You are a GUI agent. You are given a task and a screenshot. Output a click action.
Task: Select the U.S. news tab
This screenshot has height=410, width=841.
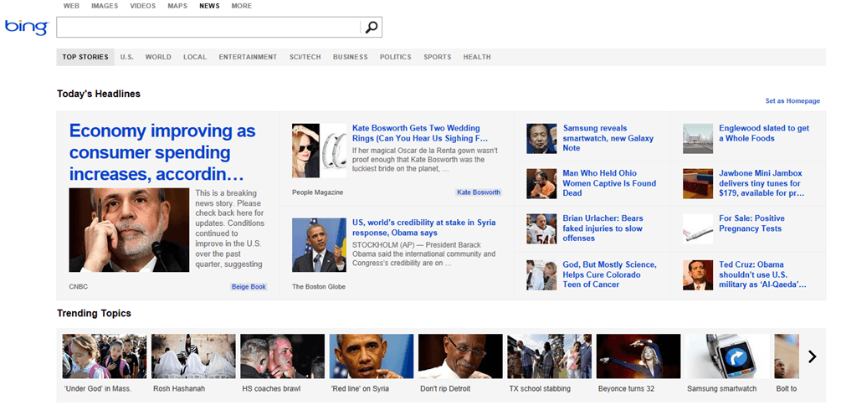126,57
